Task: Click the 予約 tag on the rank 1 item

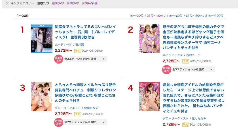Action: (78, 51)
